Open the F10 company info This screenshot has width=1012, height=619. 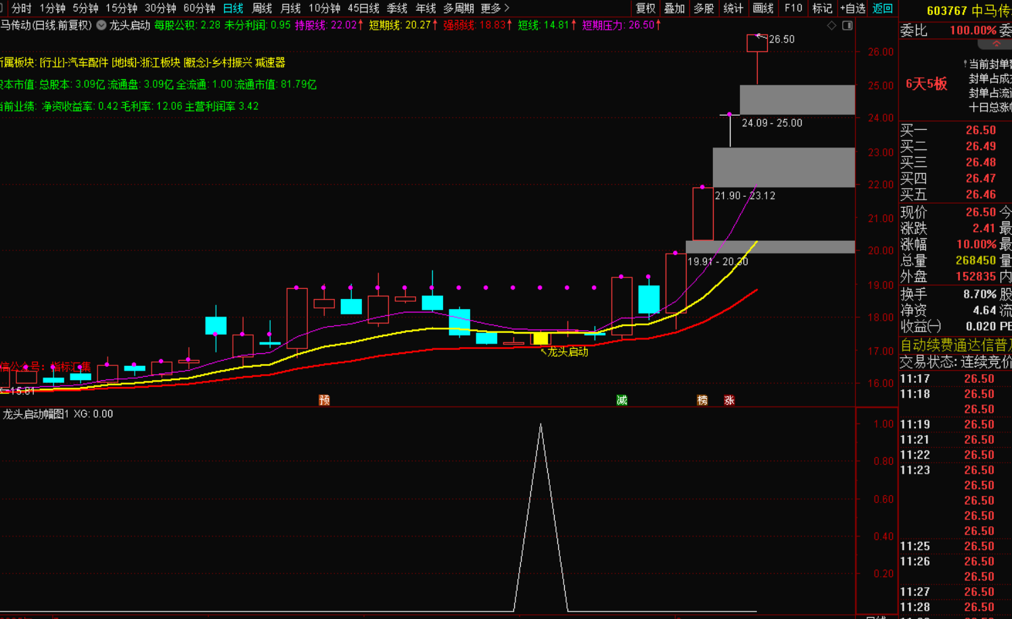coord(793,8)
